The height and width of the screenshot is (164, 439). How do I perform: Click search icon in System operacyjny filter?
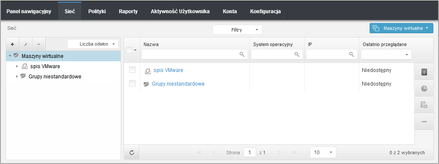tap(297, 55)
